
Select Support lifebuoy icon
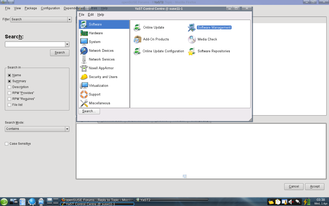coord(84,95)
